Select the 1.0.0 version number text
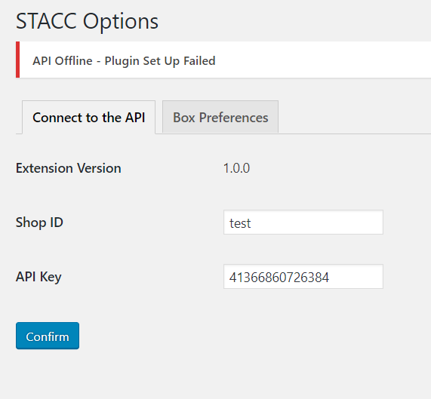Screen dimensions: 431x399 [x=237, y=168]
